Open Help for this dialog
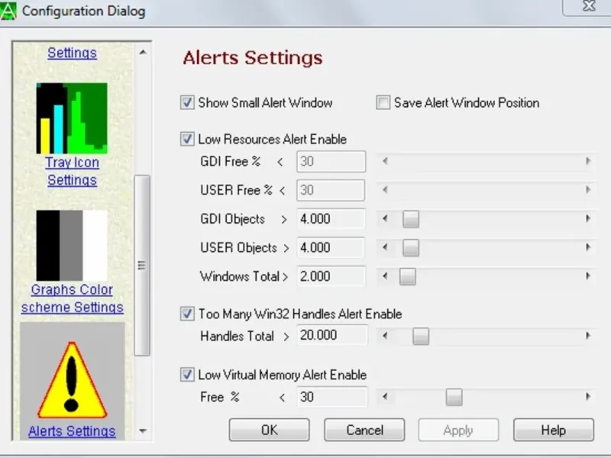This screenshot has height=458, width=611. click(554, 430)
